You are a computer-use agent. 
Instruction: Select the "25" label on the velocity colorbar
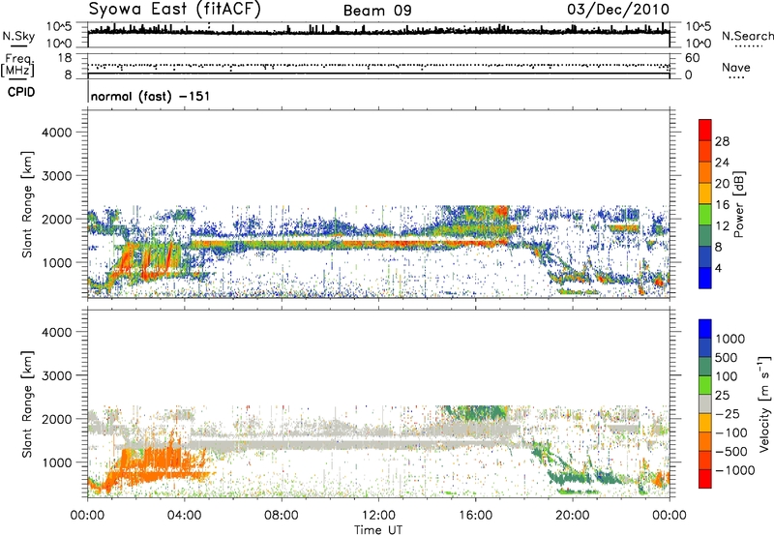[722, 396]
